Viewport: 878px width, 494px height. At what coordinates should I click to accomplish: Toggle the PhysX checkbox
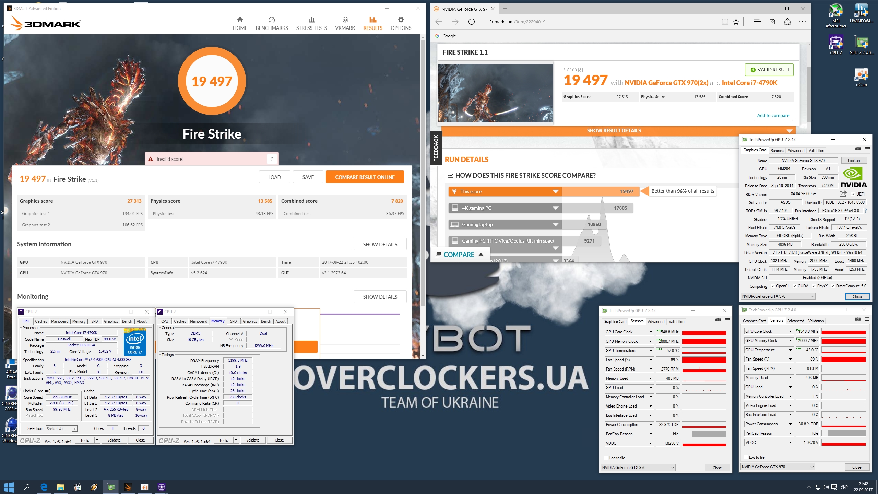point(814,286)
